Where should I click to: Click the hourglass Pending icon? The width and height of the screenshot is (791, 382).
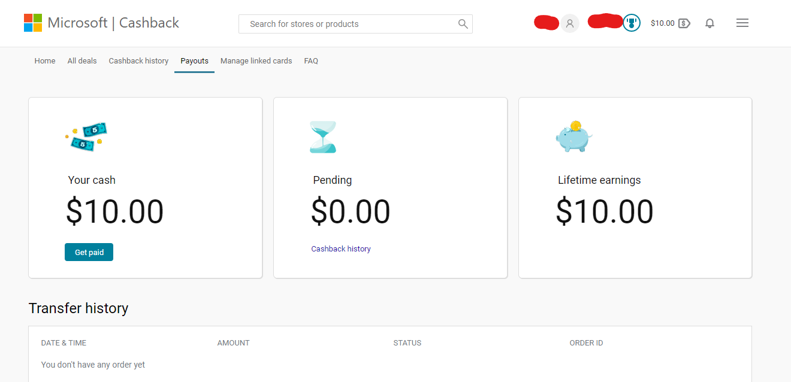coord(323,137)
